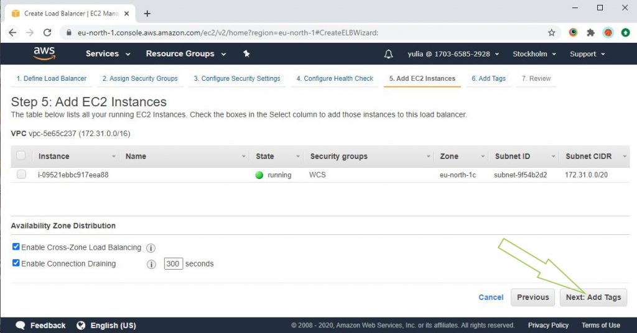The width and height of the screenshot is (637, 333).
Task: Click the browser forward arrow
Action: point(30,32)
